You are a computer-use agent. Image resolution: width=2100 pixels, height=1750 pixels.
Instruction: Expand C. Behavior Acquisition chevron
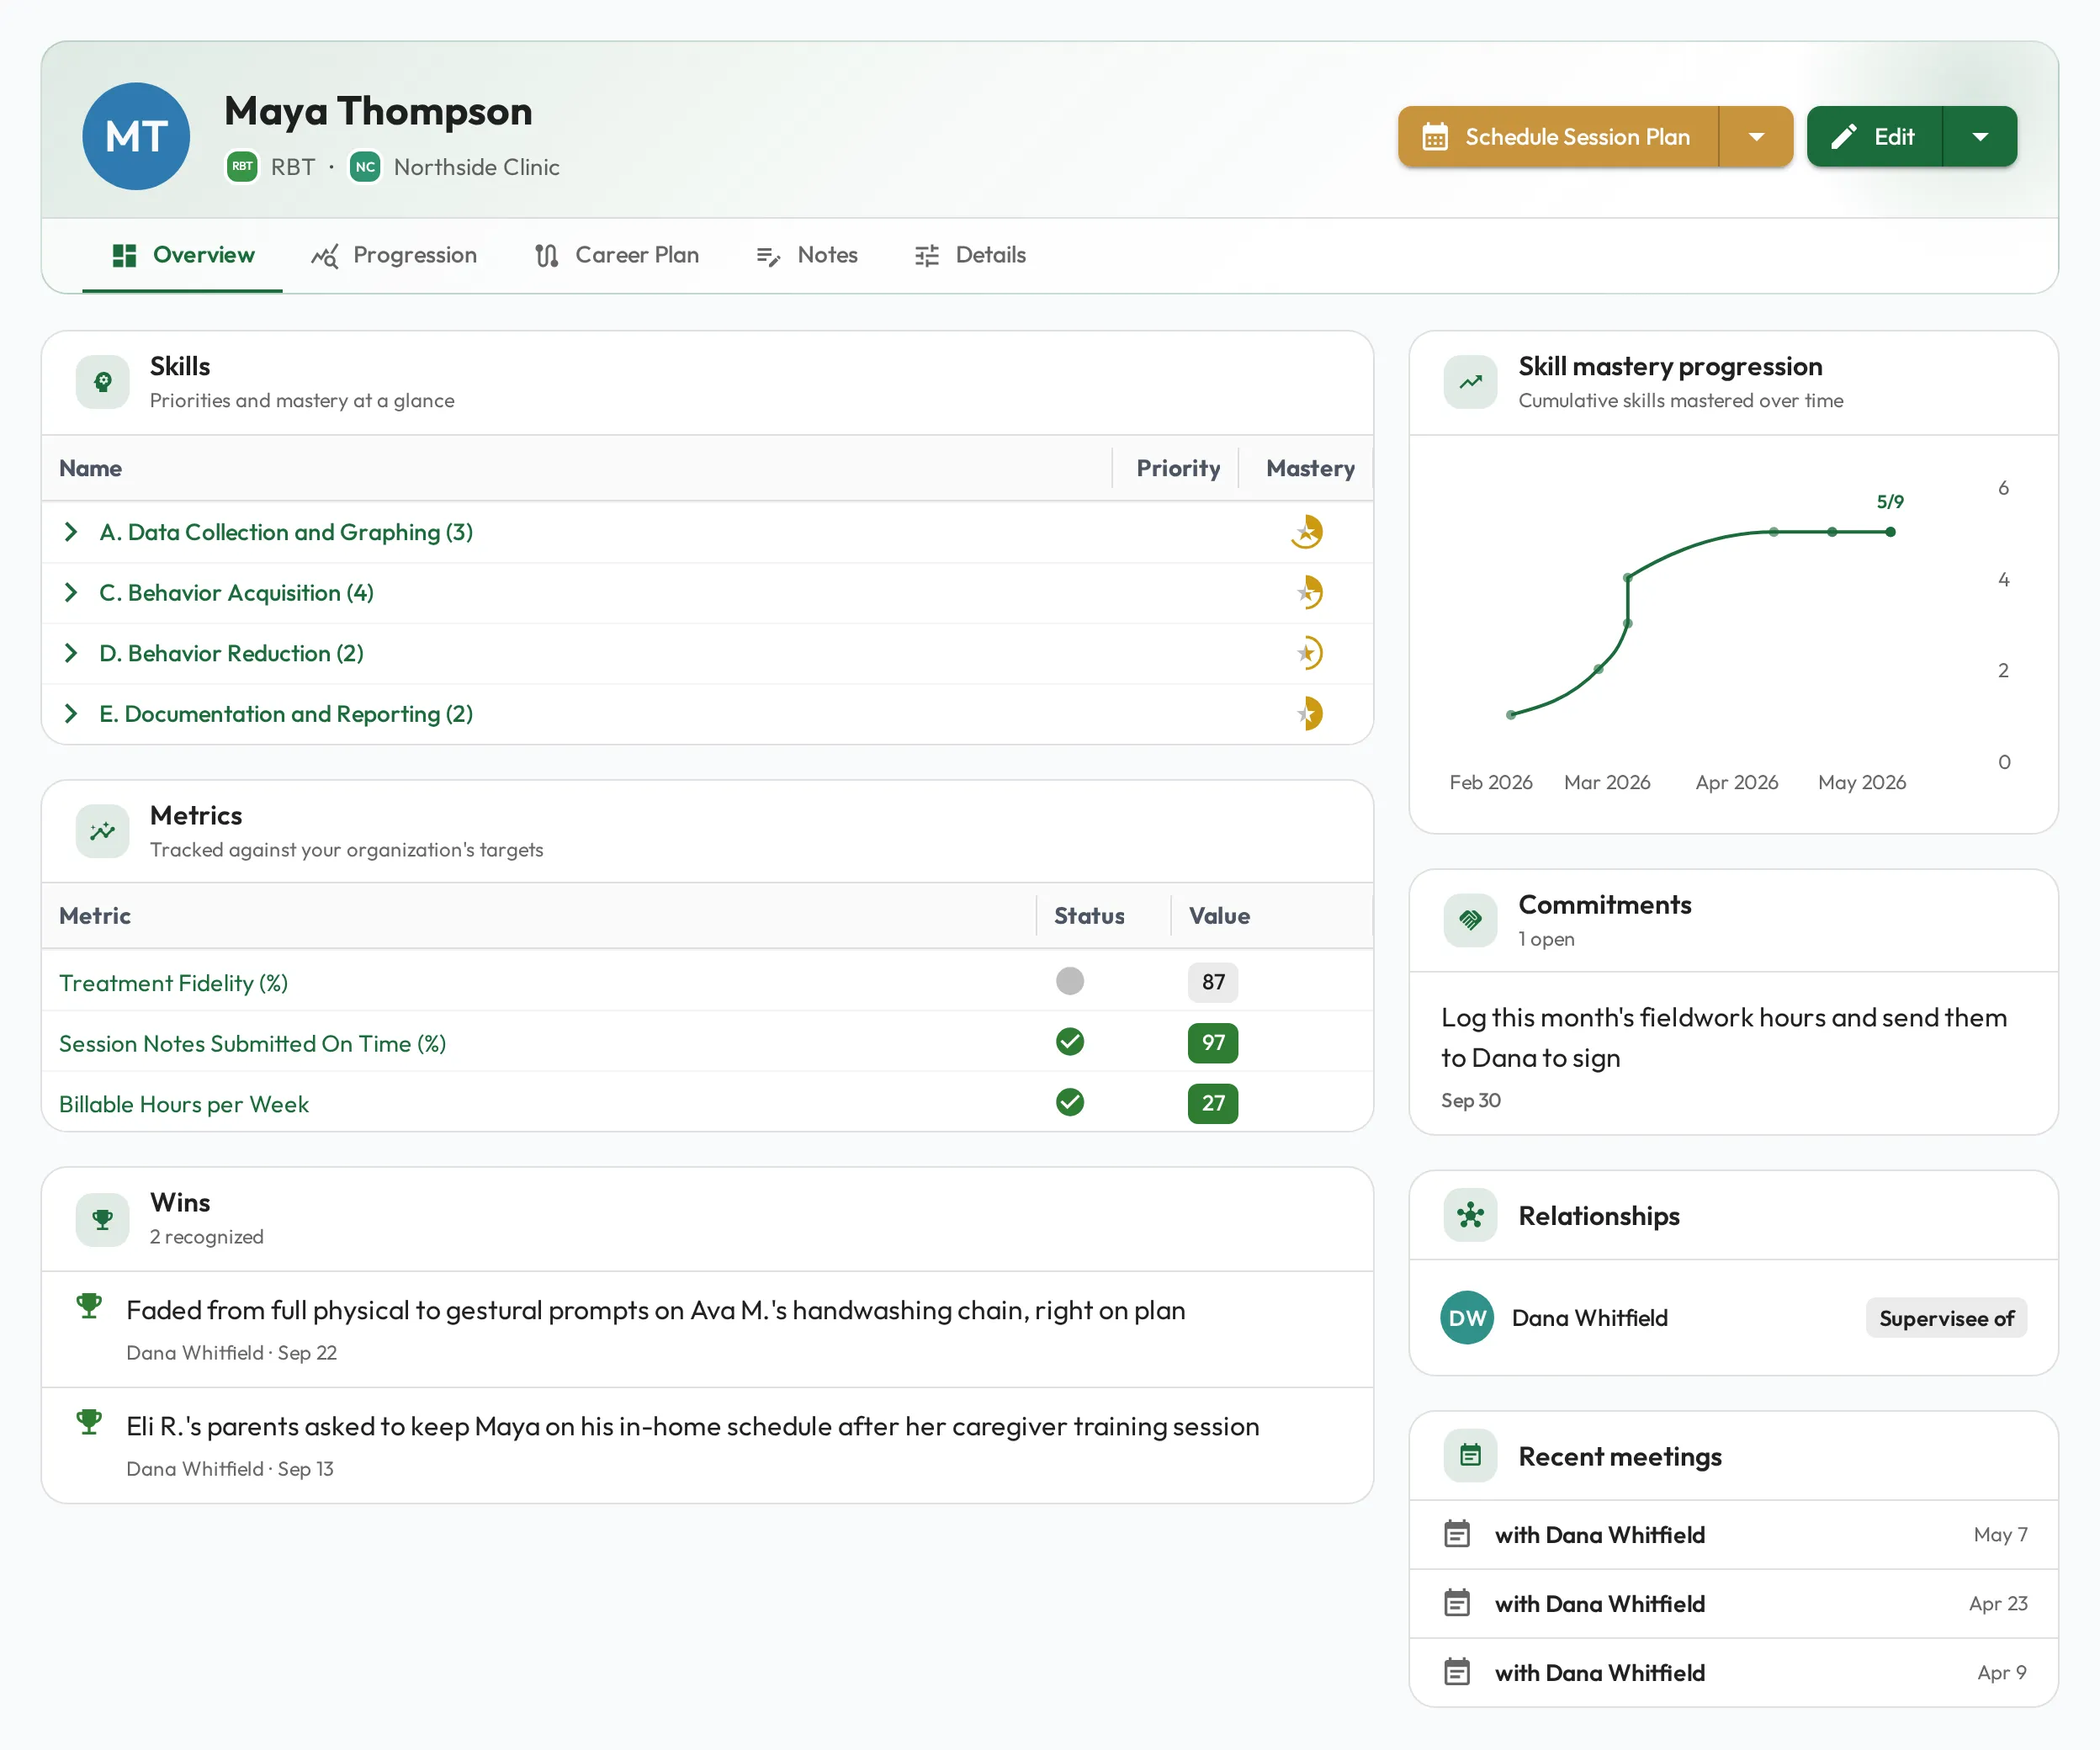tap(71, 593)
